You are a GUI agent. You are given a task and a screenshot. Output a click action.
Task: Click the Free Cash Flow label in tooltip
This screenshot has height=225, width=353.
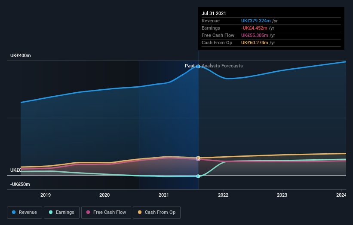[x=218, y=35]
